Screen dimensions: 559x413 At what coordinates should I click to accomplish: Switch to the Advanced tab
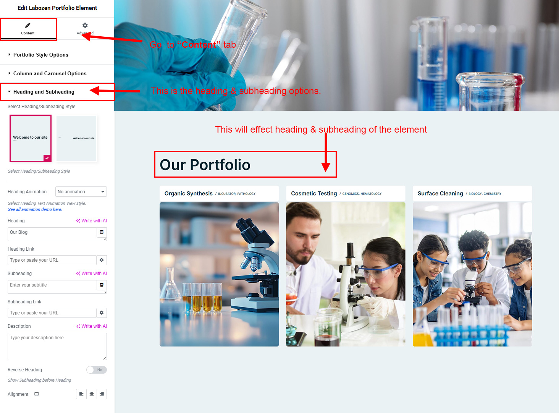(x=85, y=29)
